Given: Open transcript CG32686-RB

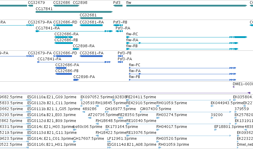Looking at the screenshot, I should pyautogui.click(x=66, y=40).
